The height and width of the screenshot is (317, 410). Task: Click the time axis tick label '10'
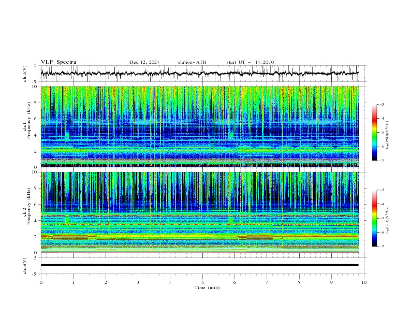click(364, 282)
